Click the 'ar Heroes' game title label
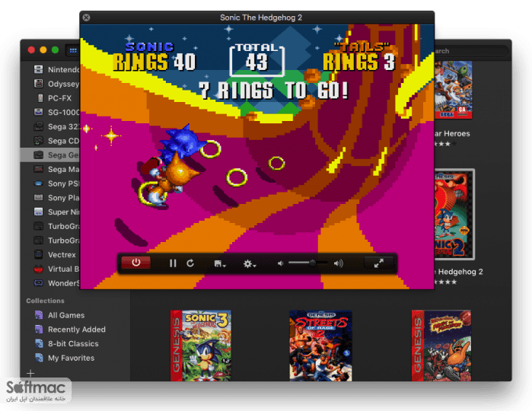Screen dimensions: 532x411 tap(452, 134)
